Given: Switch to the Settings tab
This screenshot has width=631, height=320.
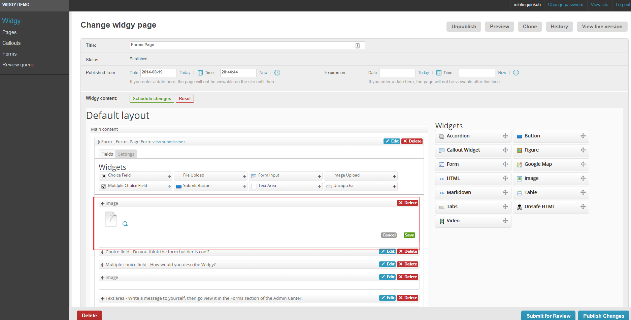Looking at the screenshot, I should [126, 154].
